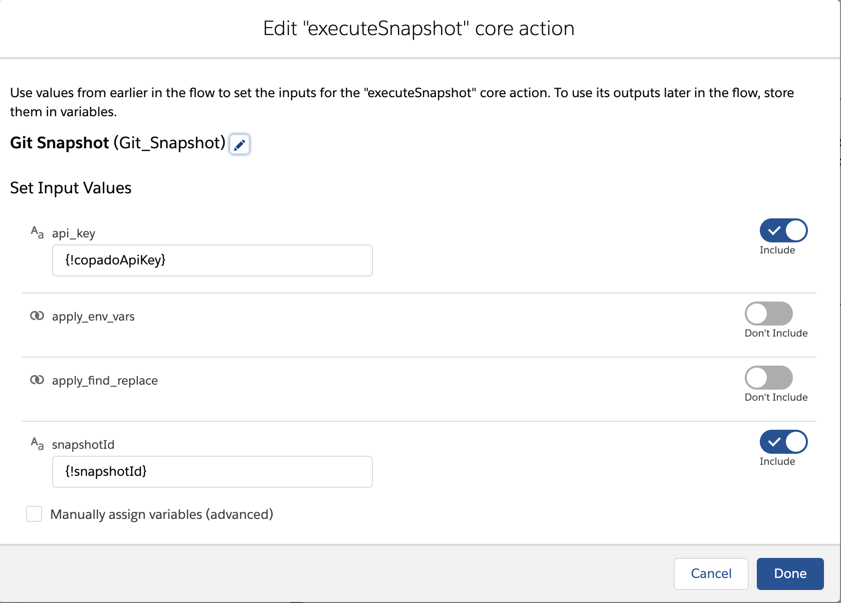Click the api_key input with {!copadoApiKey}
This screenshot has height=603, width=841.
213,260
